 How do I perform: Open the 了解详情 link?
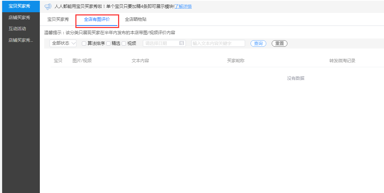click(x=183, y=6)
